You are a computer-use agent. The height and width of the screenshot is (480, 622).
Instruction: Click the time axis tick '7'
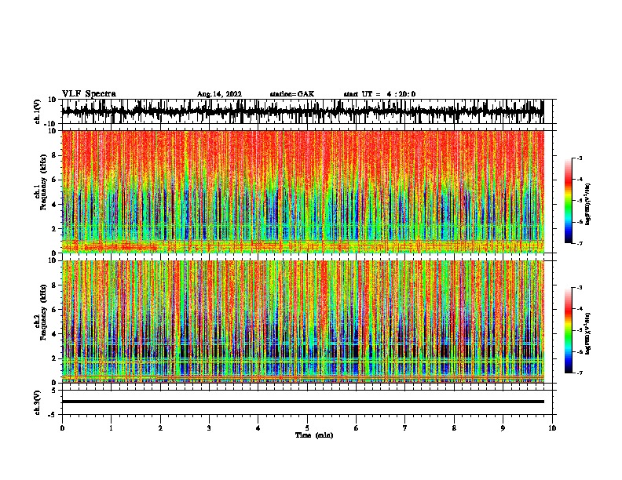point(405,428)
